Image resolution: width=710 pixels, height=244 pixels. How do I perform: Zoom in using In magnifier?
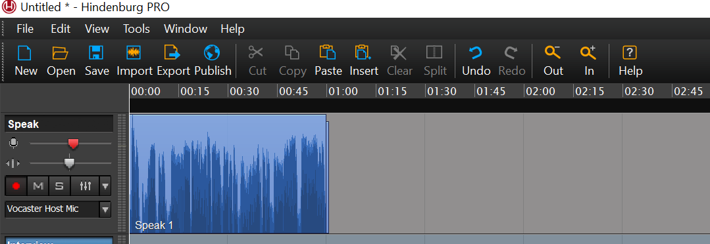coord(588,53)
